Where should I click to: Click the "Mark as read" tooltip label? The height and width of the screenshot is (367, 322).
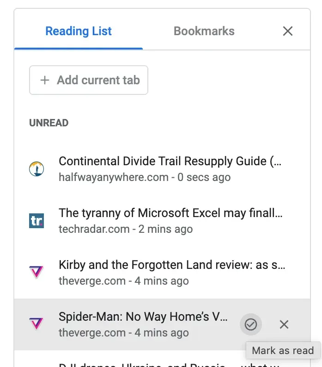point(283,351)
